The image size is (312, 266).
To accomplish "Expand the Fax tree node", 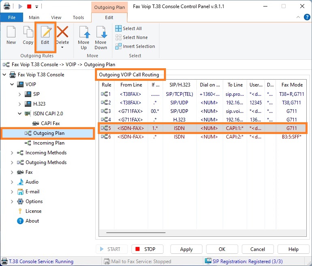I will tap(12, 172).
